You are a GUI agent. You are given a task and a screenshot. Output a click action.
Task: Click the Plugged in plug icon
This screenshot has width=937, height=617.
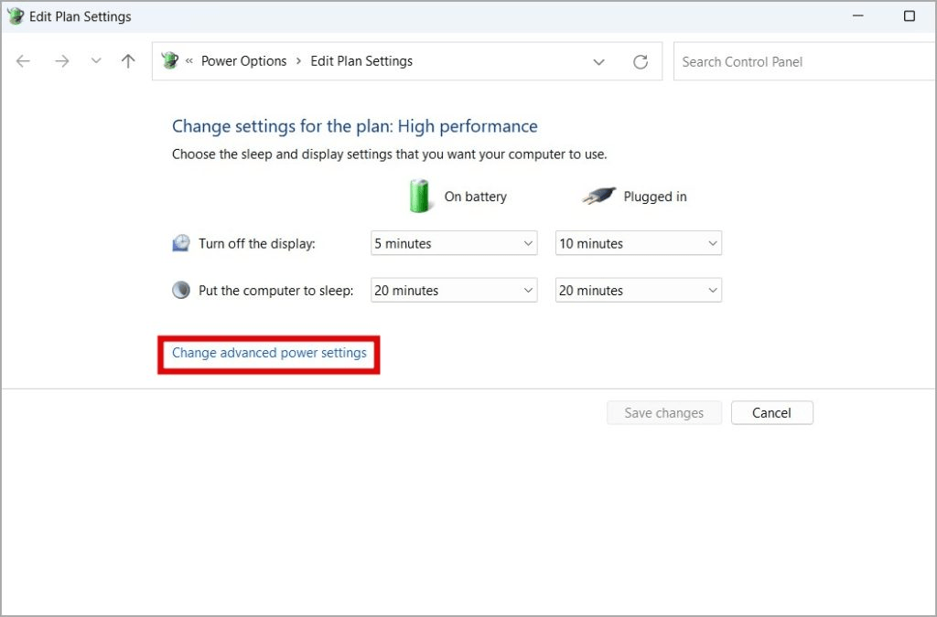(x=598, y=196)
